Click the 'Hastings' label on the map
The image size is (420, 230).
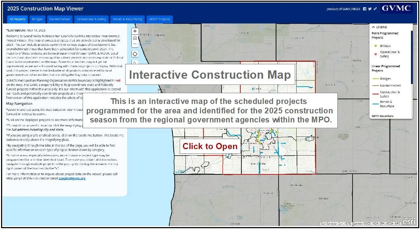pos(323,198)
